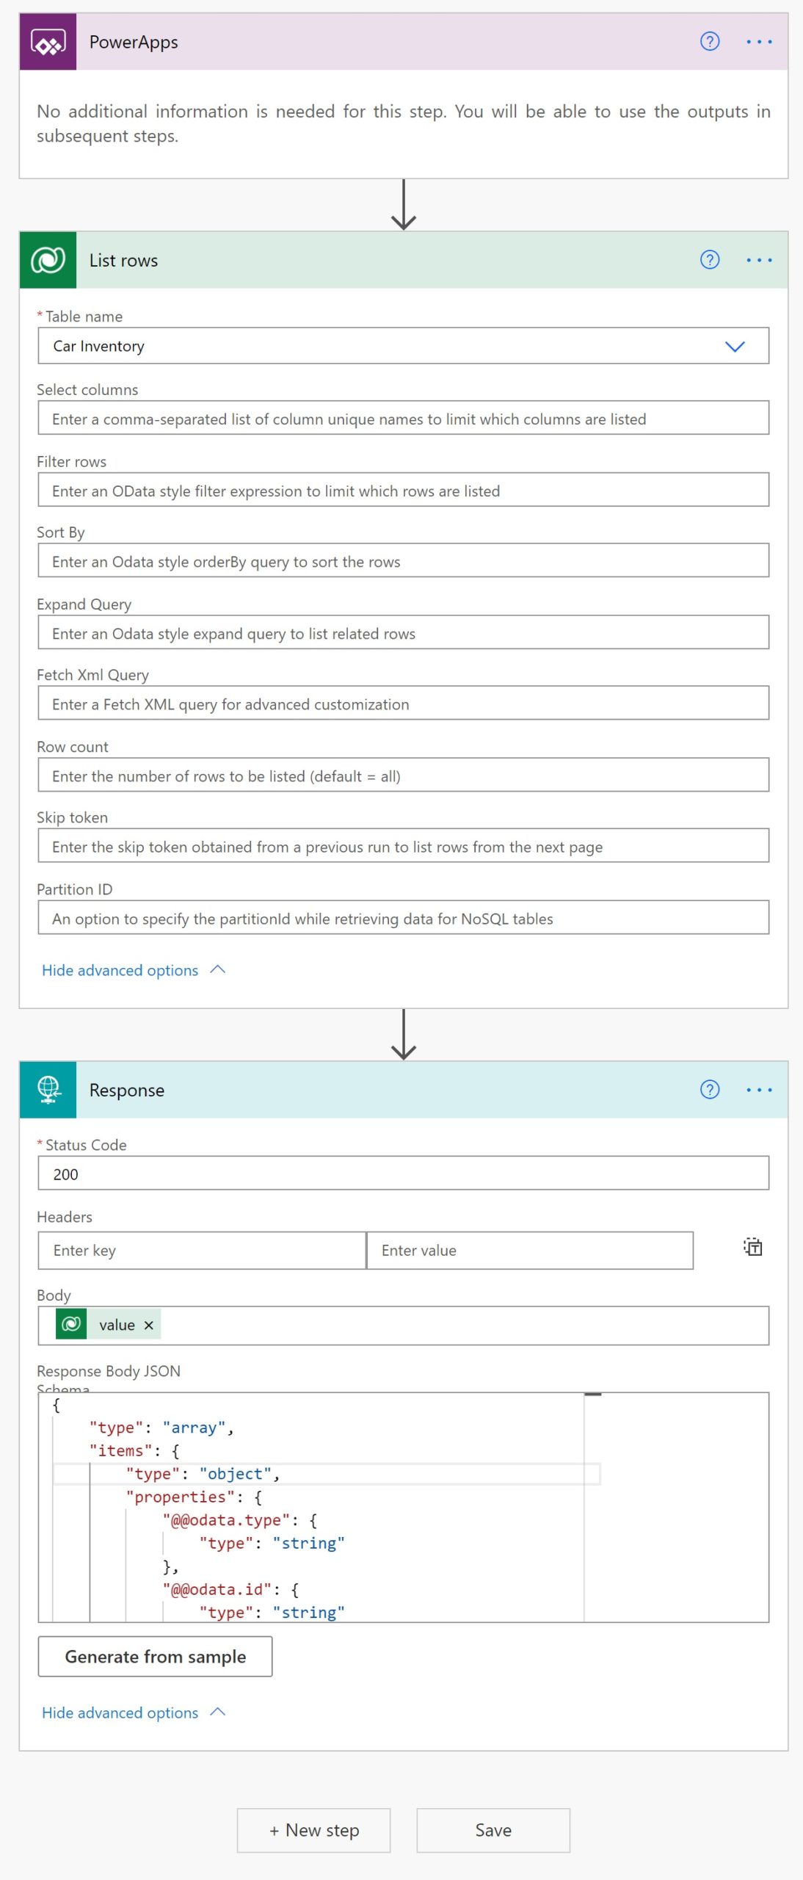
Task: Open help for the PowerApps step
Action: click(710, 42)
